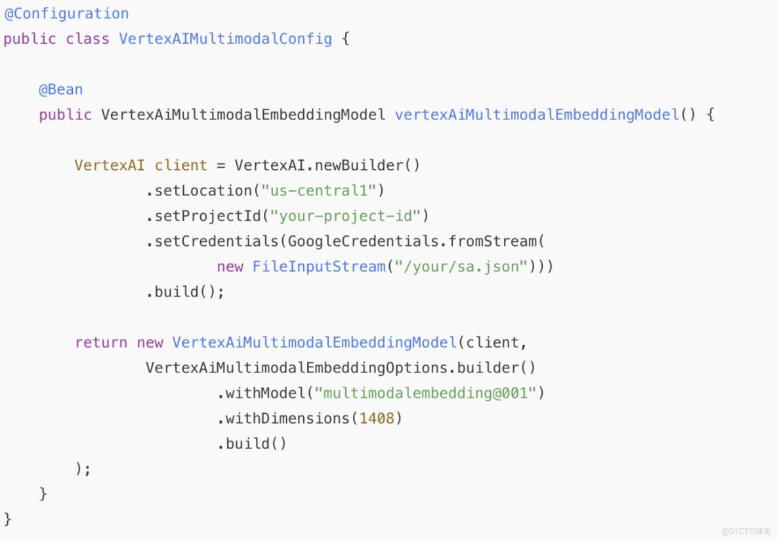Viewport: 777px width, 541px height.
Task: Click the @Bean annotation
Action: click(61, 90)
